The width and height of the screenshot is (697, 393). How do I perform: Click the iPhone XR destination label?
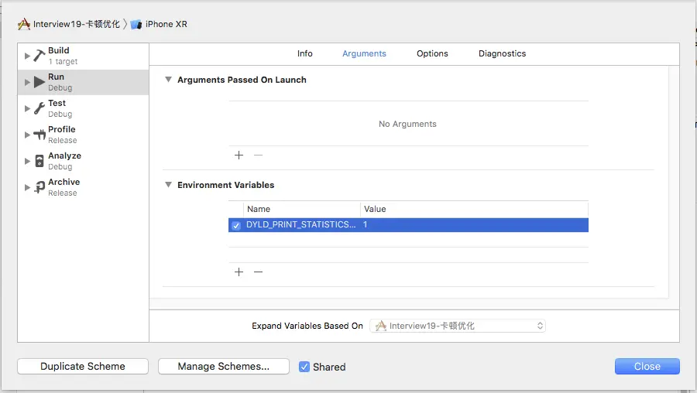click(167, 24)
